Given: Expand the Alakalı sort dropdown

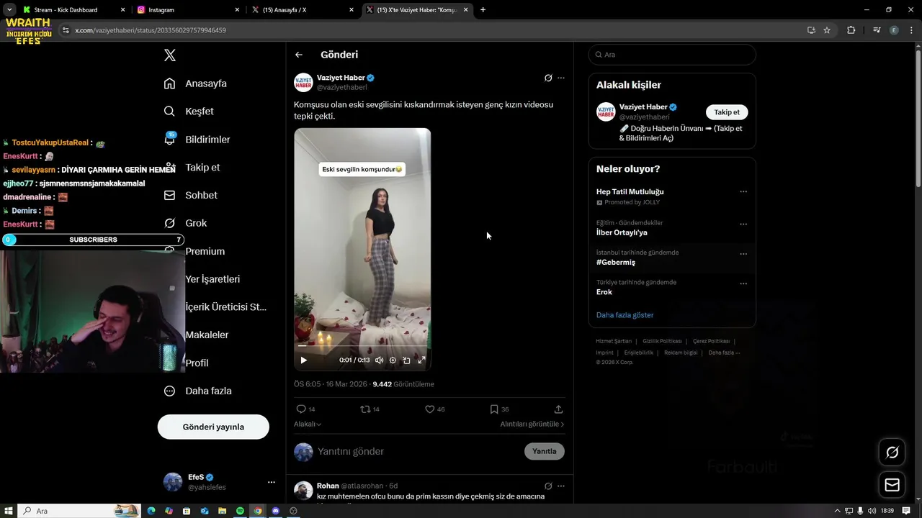Looking at the screenshot, I should click(308, 424).
